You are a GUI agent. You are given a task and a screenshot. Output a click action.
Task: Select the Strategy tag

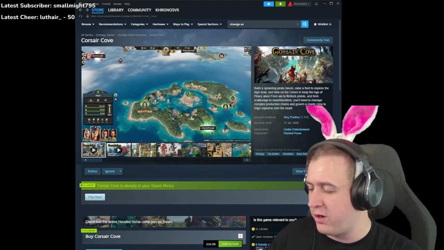(260, 154)
